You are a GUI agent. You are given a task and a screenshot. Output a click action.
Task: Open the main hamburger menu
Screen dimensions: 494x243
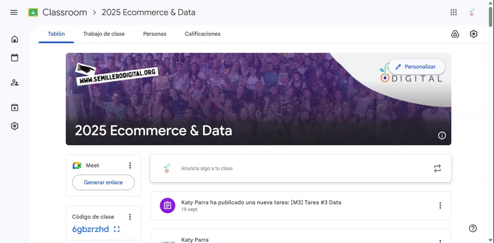coord(14,12)
